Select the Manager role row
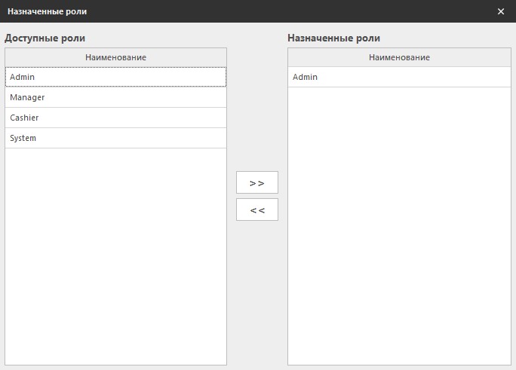Viewport: 516px width, 370px height. [115, 97]
